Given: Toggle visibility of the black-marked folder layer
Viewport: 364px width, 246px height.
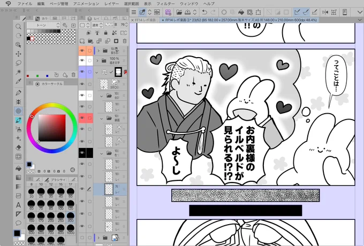Looking at the screenshot, I should tap(82, 153).
